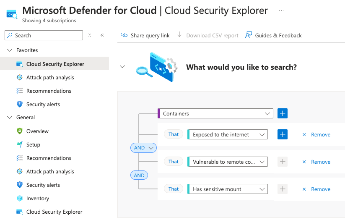Click the General Security alerts shield icon
Image resolution: width=345 pixels, height=220 pixels.
(20, 185)
